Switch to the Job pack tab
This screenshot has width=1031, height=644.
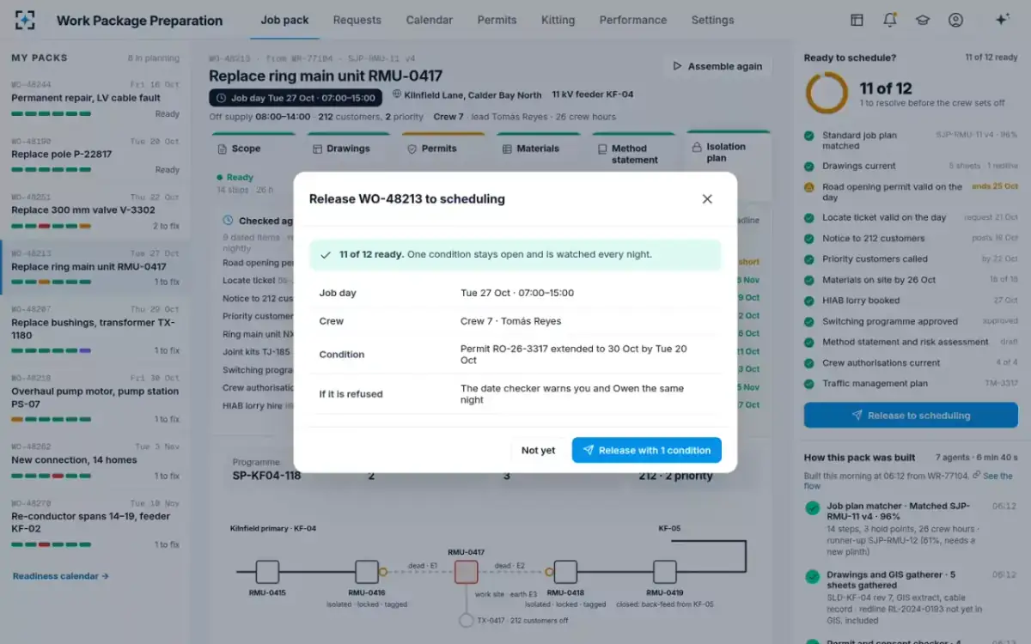284,20
